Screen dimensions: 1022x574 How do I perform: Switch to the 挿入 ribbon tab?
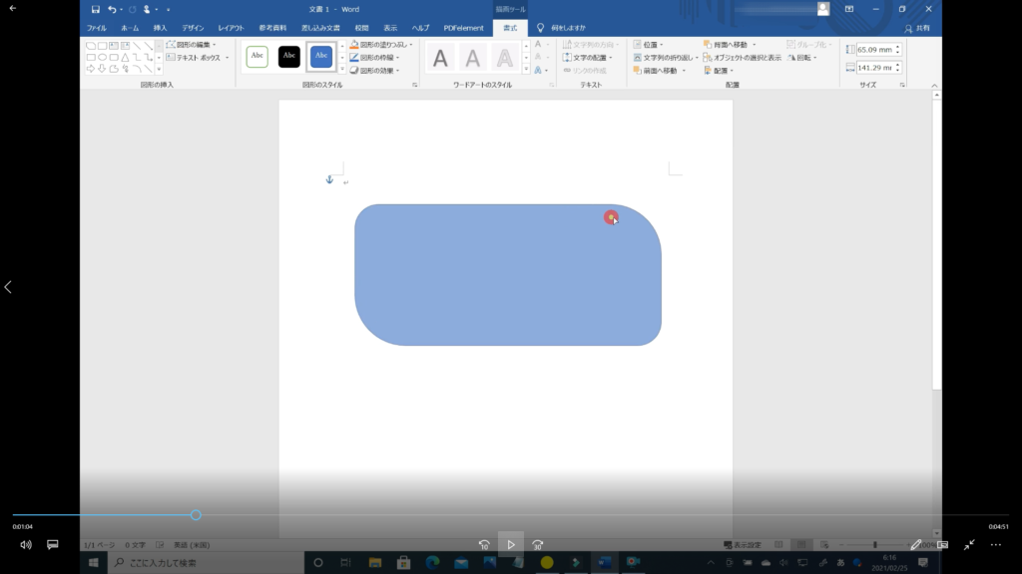tap(160, 28)
